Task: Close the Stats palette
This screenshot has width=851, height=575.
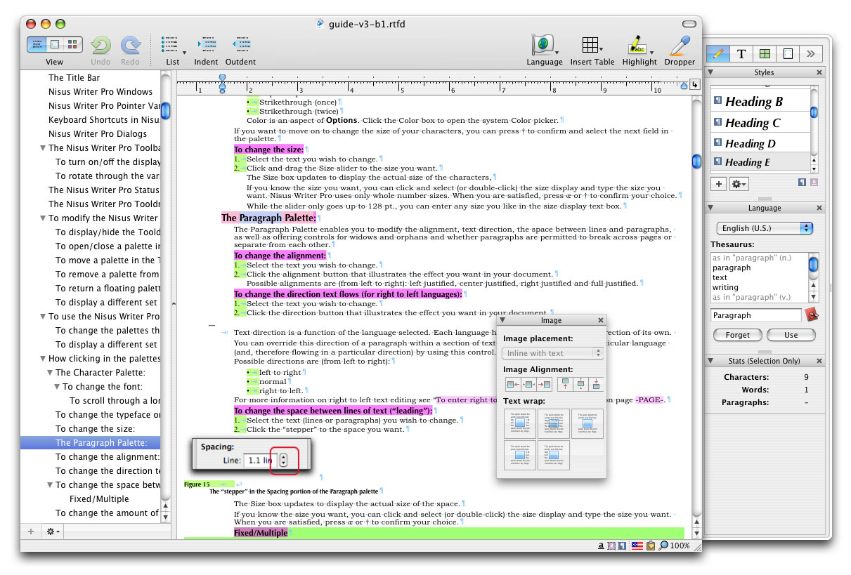Action: (819, 361)
